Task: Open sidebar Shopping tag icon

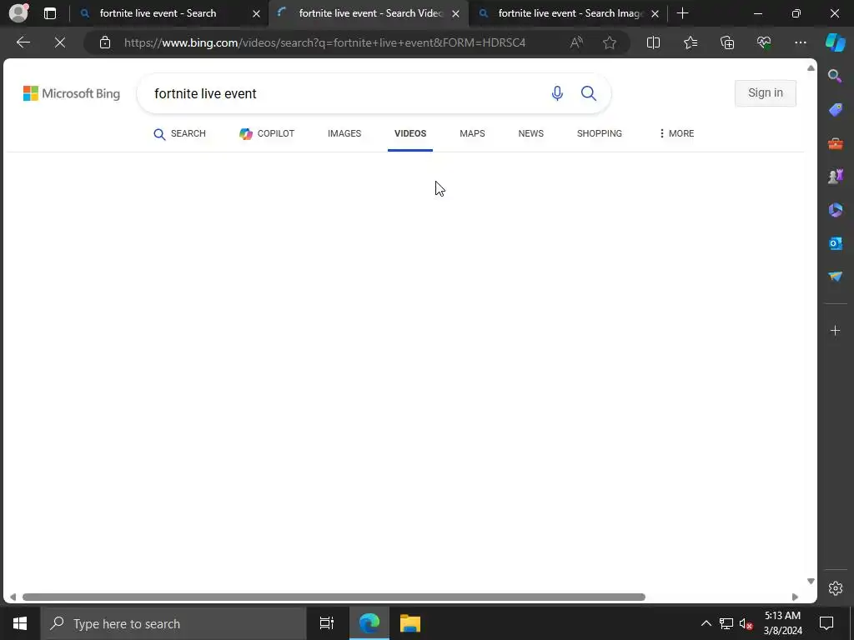Action: (x=835, y=110)
